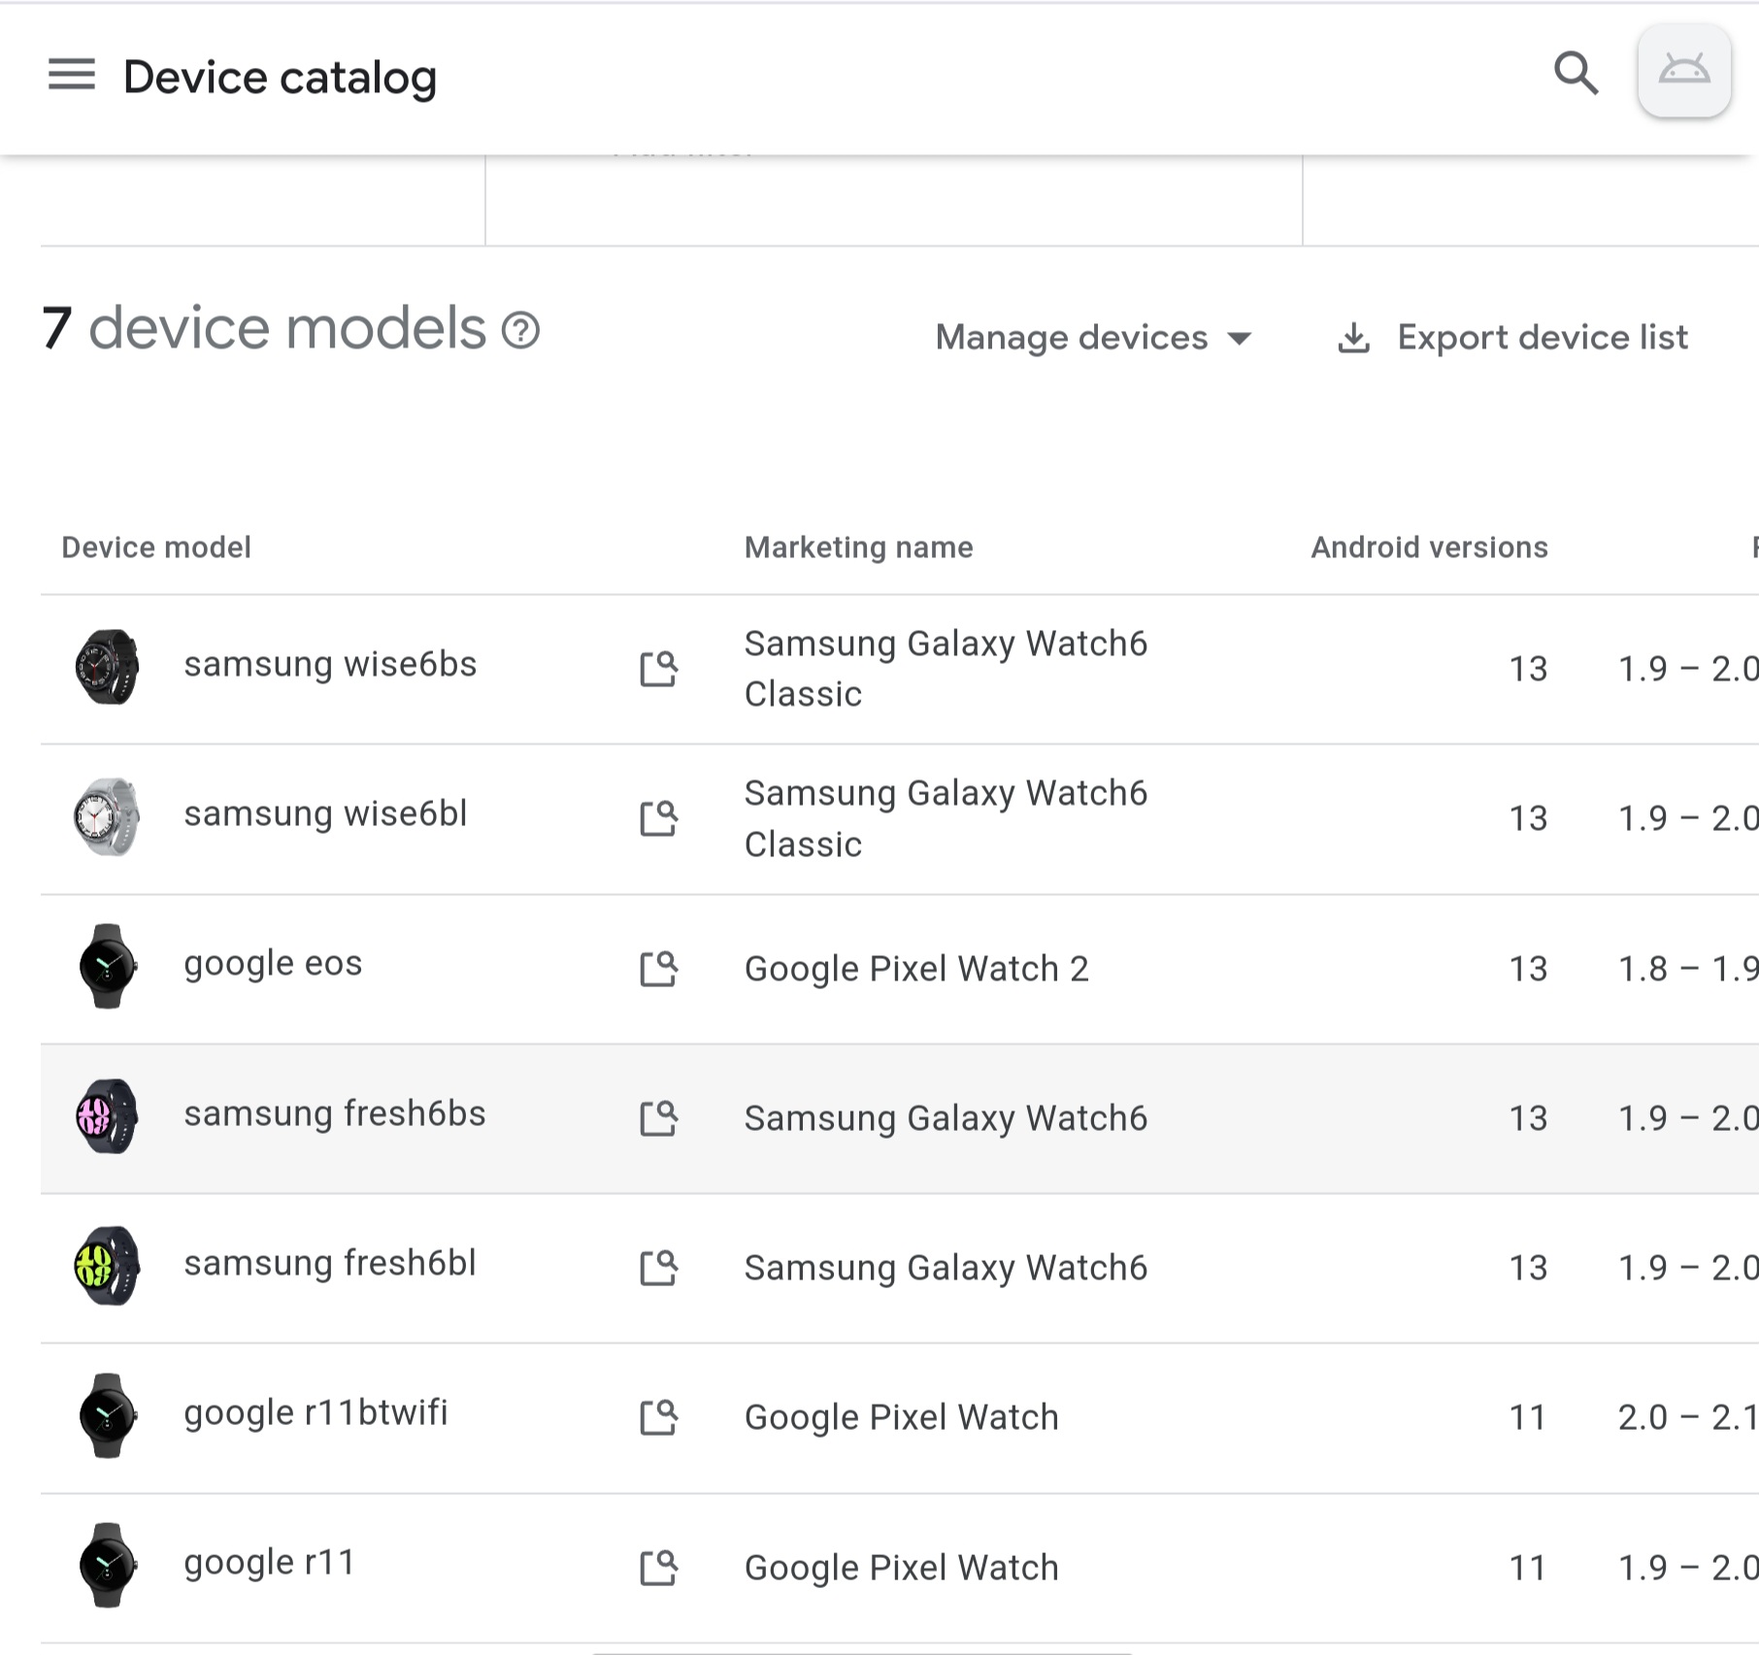Viewport: 1759px width, 1655px height.
Task: Click the google r11btwifi watch thumbnail
Action: (107, 1415)
